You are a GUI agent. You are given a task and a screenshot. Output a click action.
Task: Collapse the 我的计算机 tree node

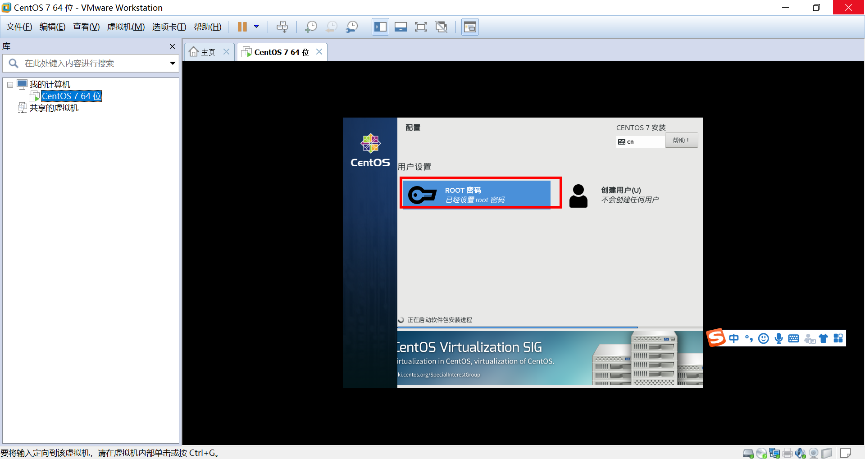[x=10, y=85]
